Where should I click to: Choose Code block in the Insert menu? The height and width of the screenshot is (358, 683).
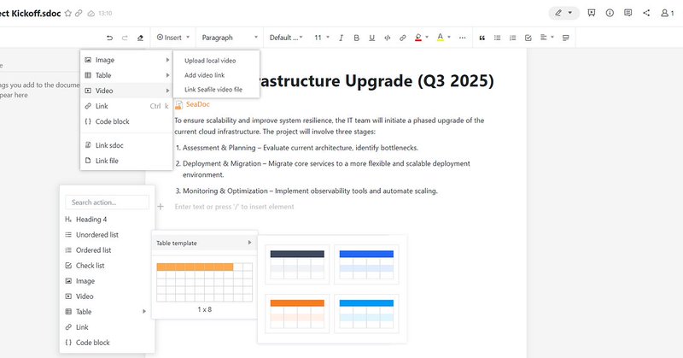[126, 121]
